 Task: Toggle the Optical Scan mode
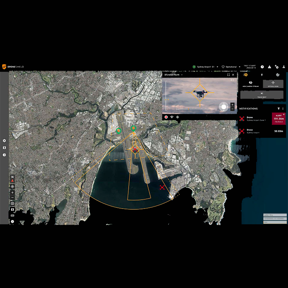tap(273, 84)
